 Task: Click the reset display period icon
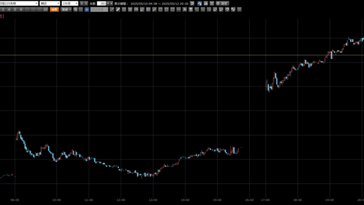(x=192, y=3)
